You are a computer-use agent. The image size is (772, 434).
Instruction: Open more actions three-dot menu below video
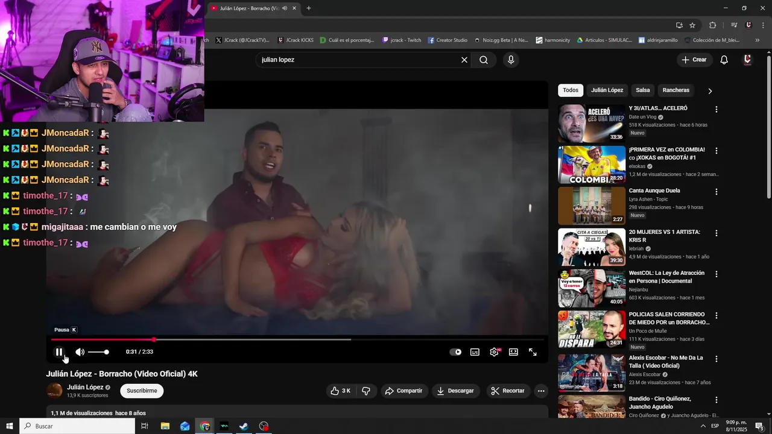[541, 391]
